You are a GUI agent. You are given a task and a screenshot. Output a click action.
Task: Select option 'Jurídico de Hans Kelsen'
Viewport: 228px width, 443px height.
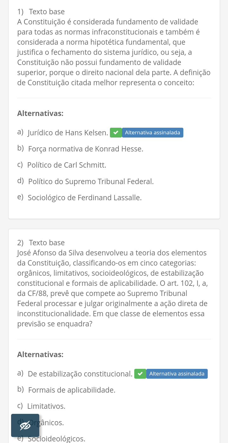pyautogui.click(x=68, y=133)
